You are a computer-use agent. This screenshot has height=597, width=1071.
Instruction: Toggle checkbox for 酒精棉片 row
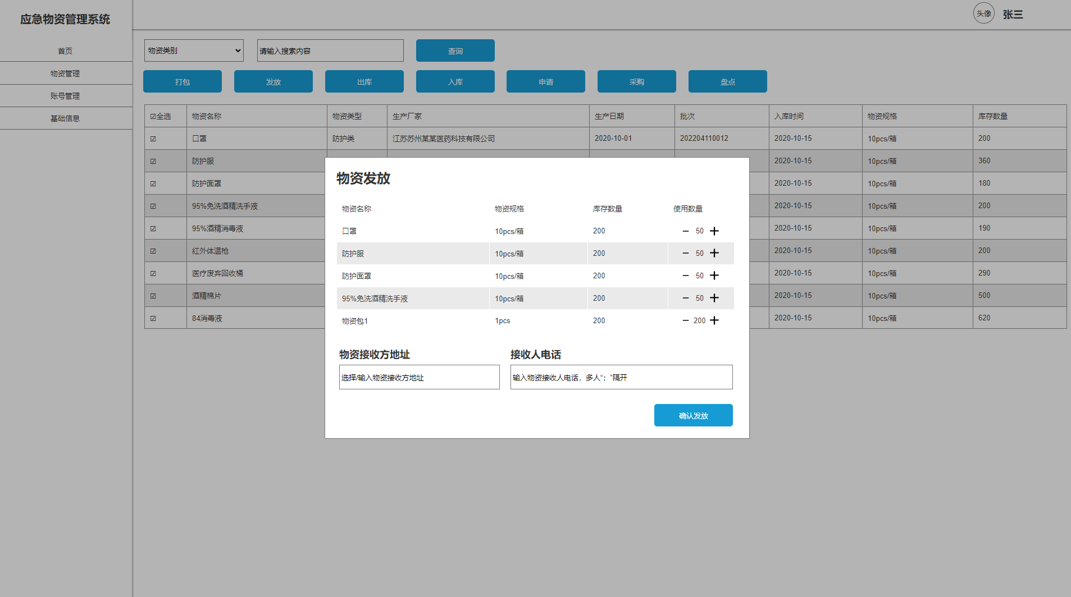(153, 296)
